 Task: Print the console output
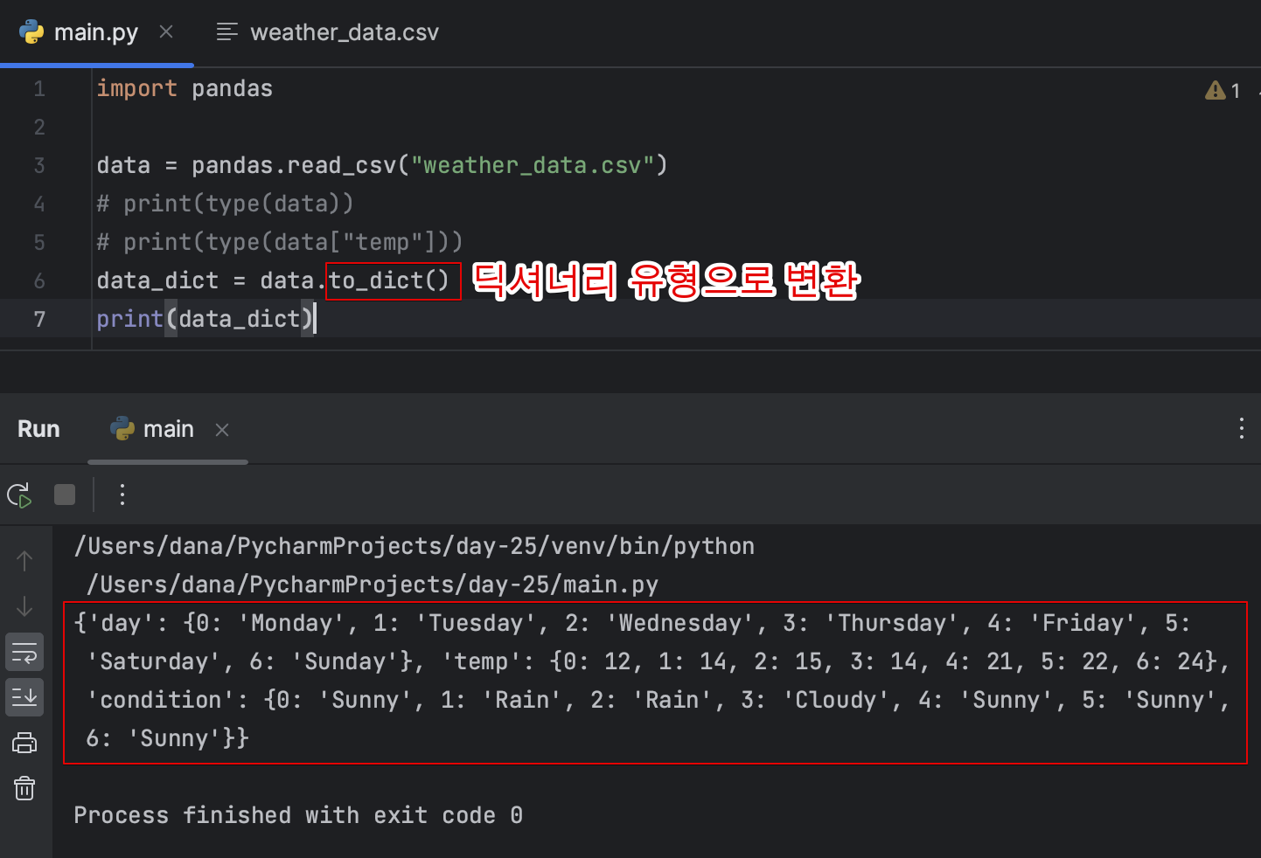point(24,743)
